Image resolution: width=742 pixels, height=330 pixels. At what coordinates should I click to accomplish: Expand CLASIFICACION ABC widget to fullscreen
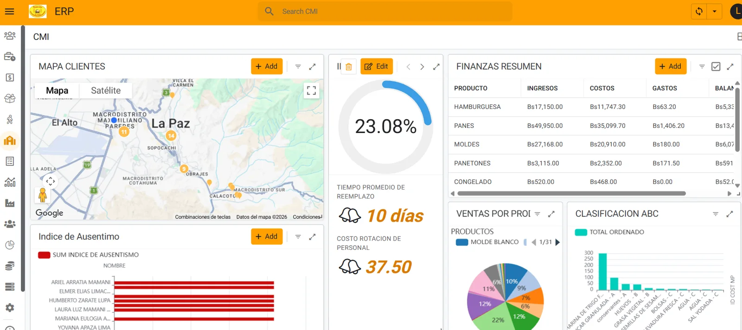[x=730, y=214]
